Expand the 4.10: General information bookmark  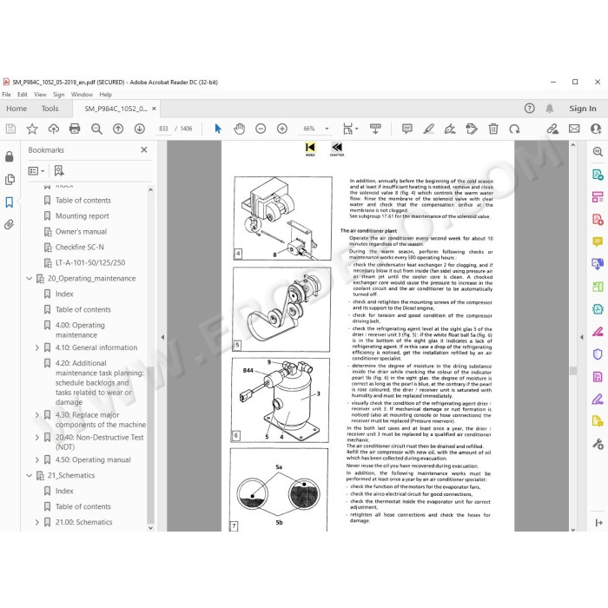[x=36, y=347]
